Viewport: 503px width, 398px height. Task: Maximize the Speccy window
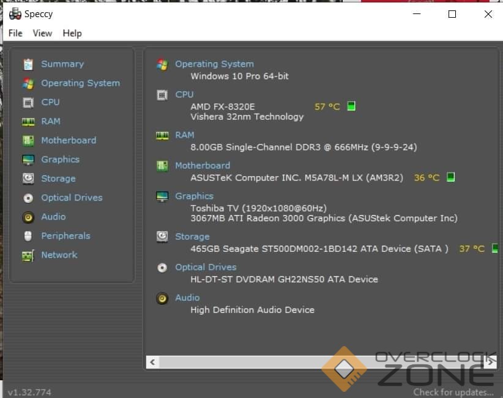(452, 14)
